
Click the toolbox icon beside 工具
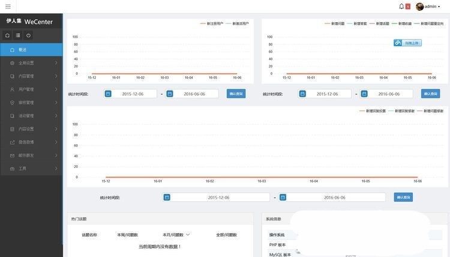[12, 169]
